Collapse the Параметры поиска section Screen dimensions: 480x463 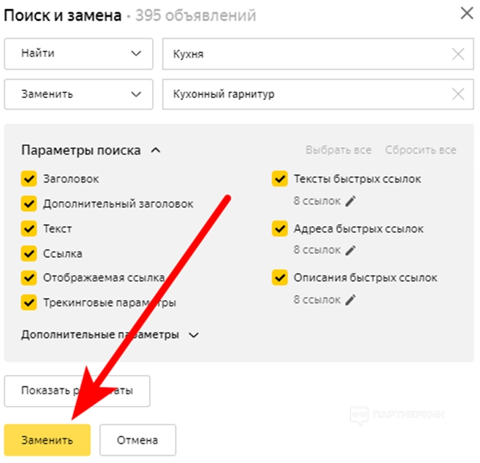(156, 150)
